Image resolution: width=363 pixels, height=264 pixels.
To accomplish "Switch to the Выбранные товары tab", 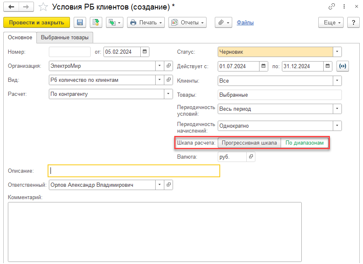I will coord(65,38).
